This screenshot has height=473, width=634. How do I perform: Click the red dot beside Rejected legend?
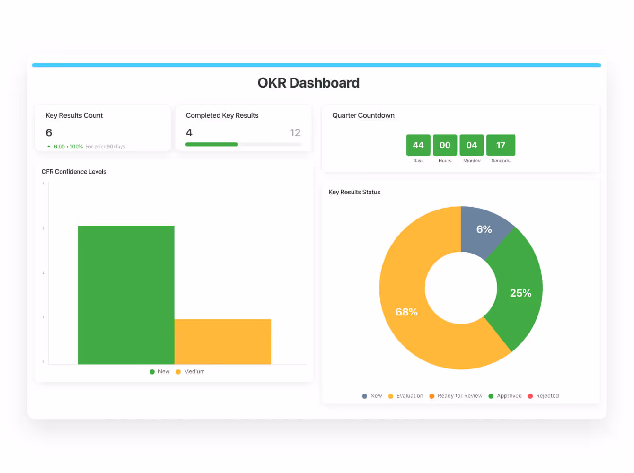[530, 396]
